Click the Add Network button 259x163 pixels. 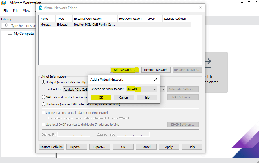coord(124,70)
